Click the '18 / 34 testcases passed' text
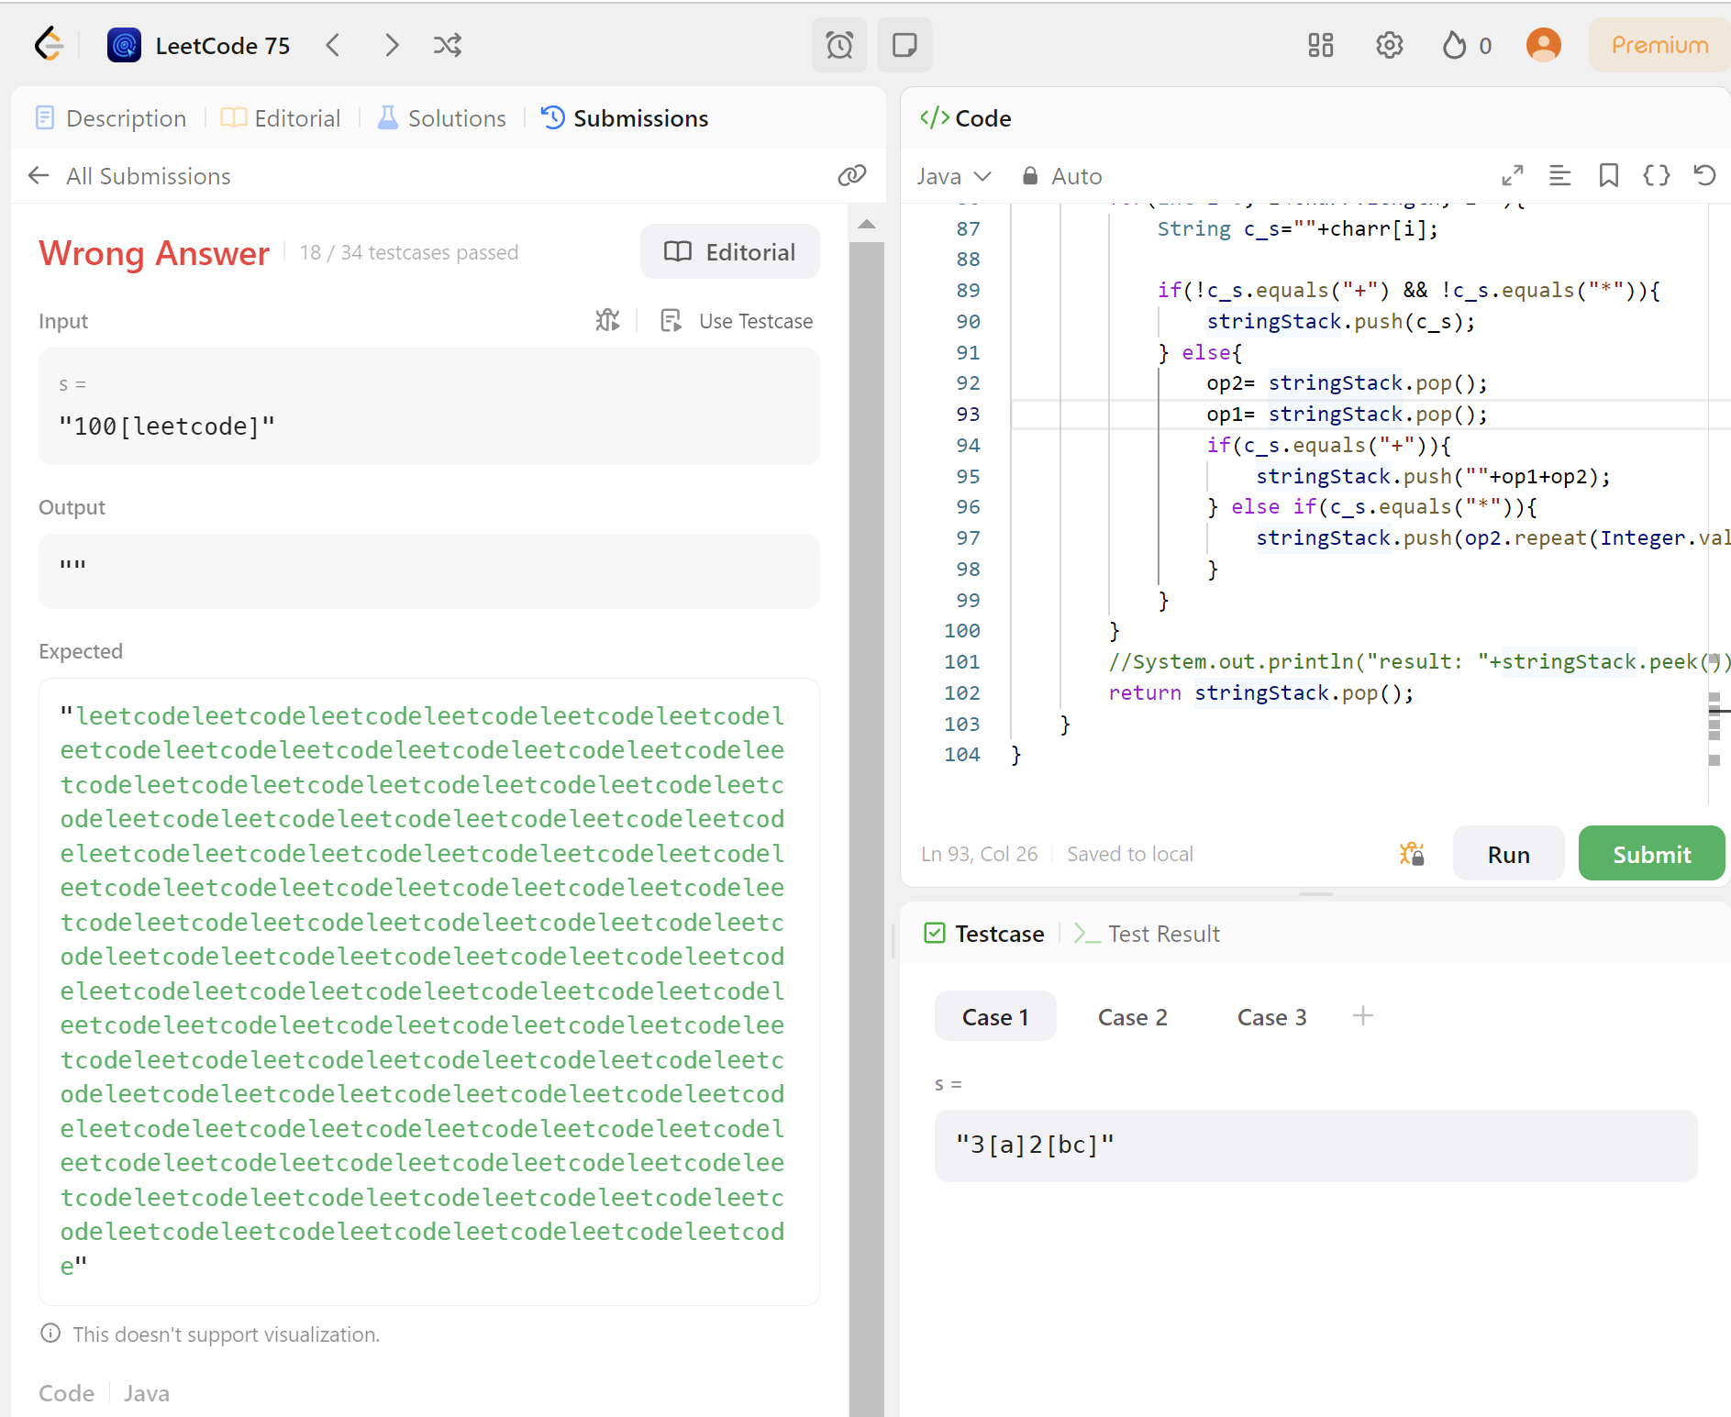Screen dimensions: 1731x1417 409,252
